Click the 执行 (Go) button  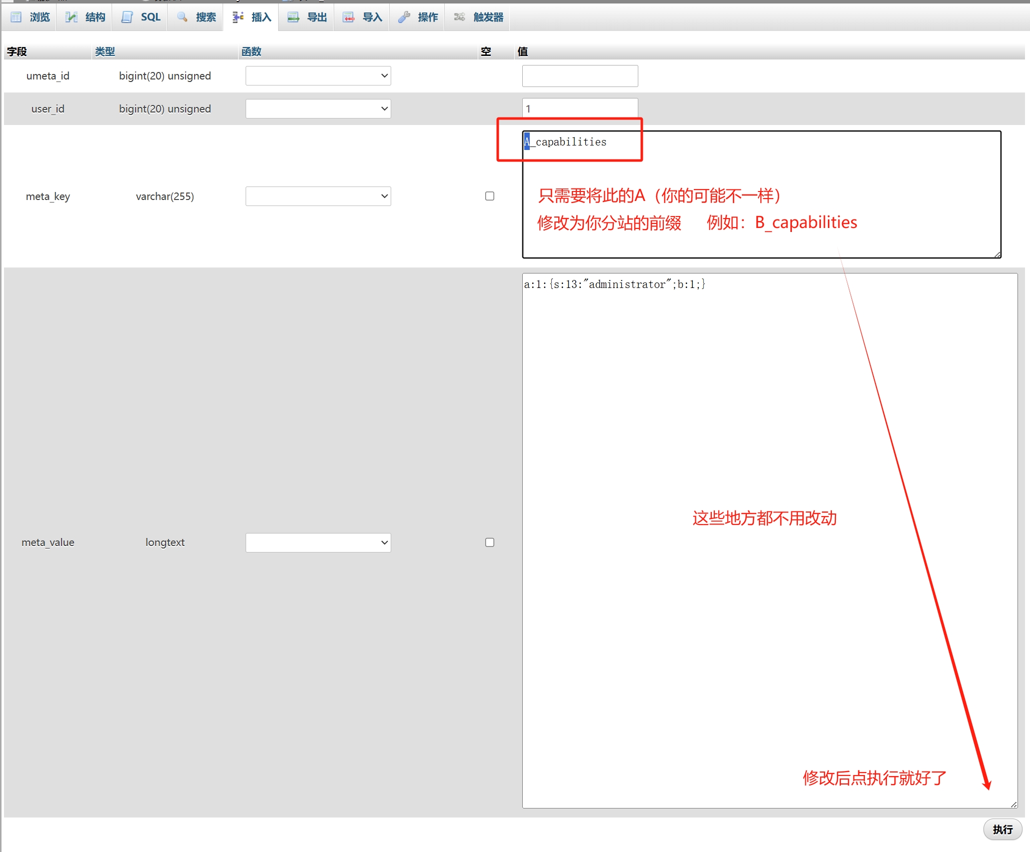tap(1002, 829)
